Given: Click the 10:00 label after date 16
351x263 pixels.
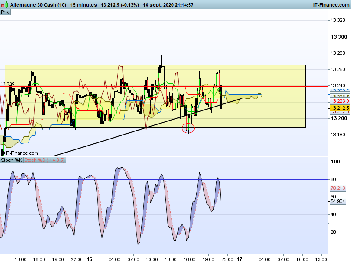Looking at the screenshot, I should 152,259.
